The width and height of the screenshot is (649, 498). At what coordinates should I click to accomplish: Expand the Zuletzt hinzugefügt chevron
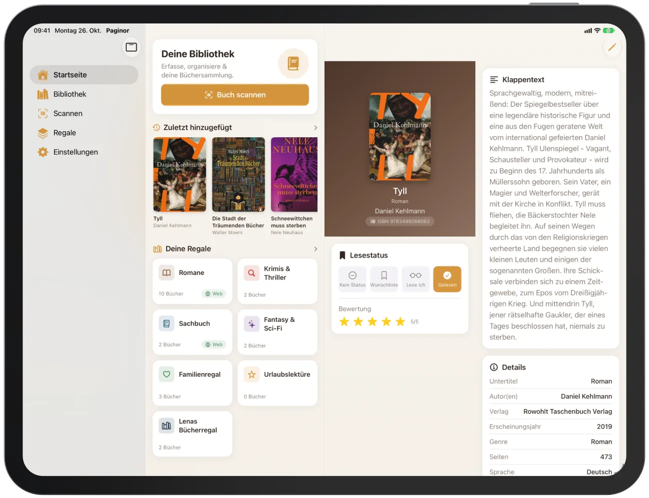316,128
